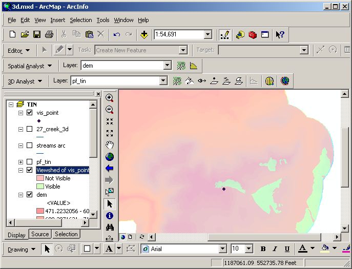
Task: Open the Spatial Analyst dropdown menu
Action: tap(30, 66)
